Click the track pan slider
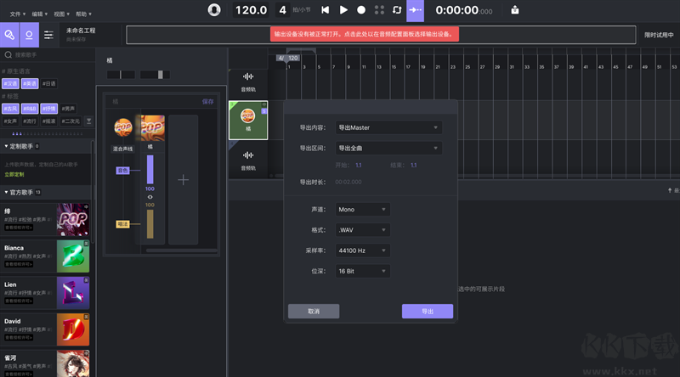The width and height of the screenshot is (680, 377). click(121, 75)
